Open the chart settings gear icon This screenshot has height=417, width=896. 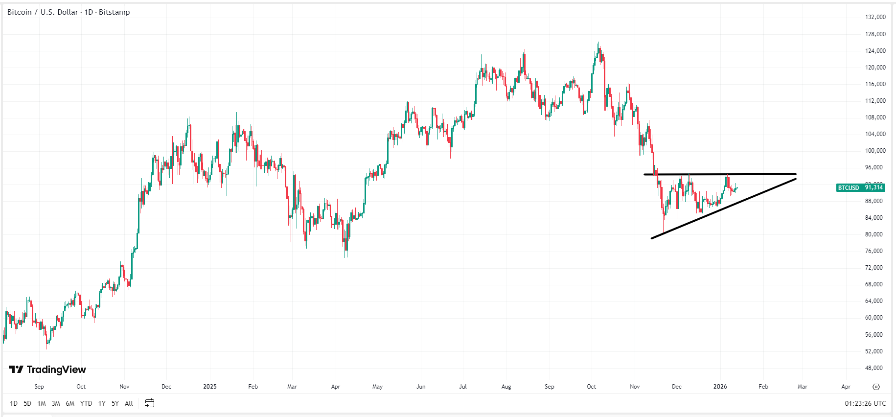tap(876, 387)
